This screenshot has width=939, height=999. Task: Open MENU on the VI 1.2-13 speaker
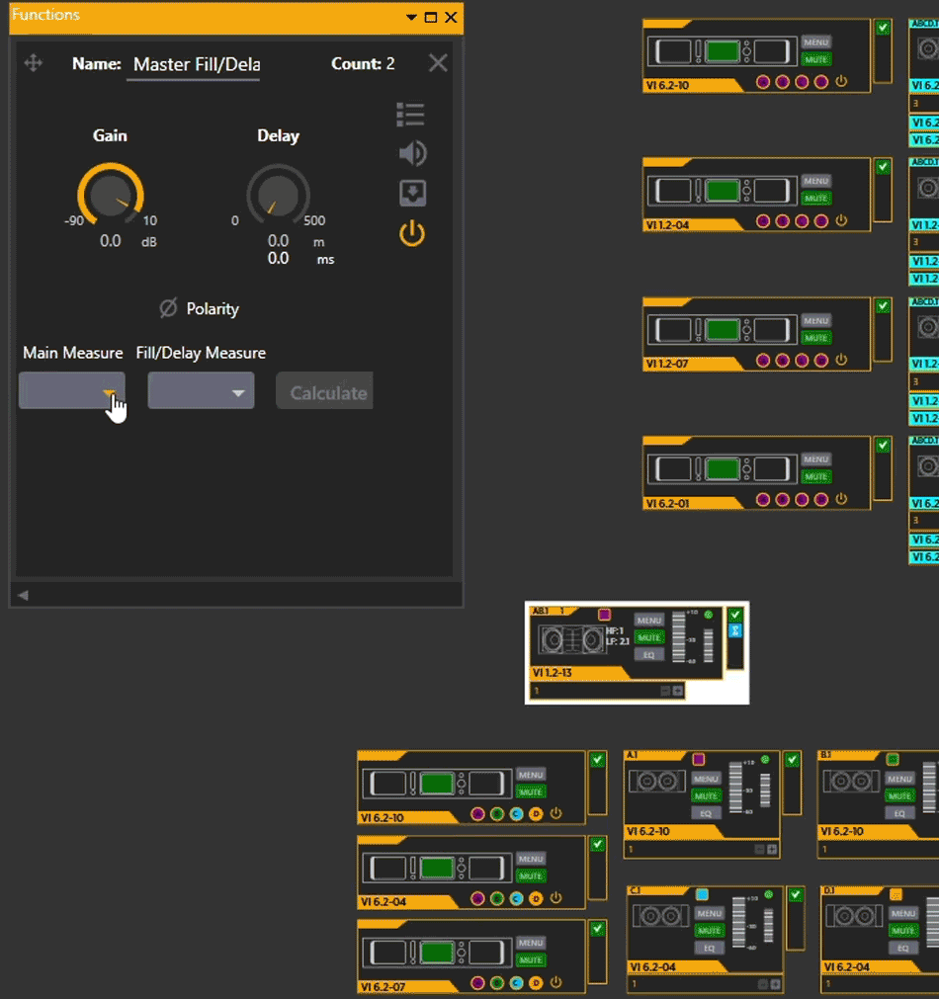(648, 621)
